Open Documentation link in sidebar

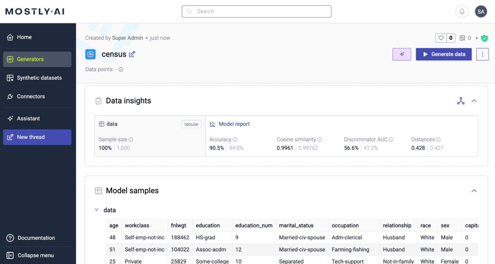pos(37,238)
